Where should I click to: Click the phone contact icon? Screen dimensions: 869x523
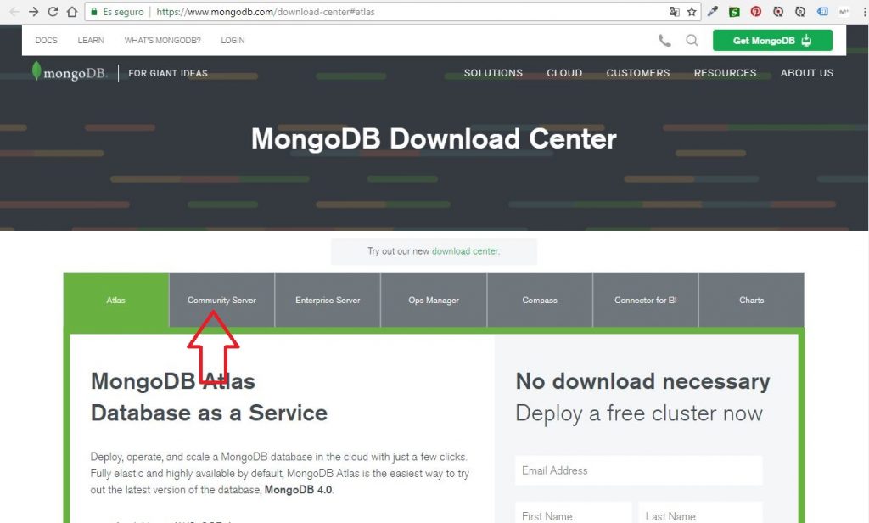(x=664, y=40)
